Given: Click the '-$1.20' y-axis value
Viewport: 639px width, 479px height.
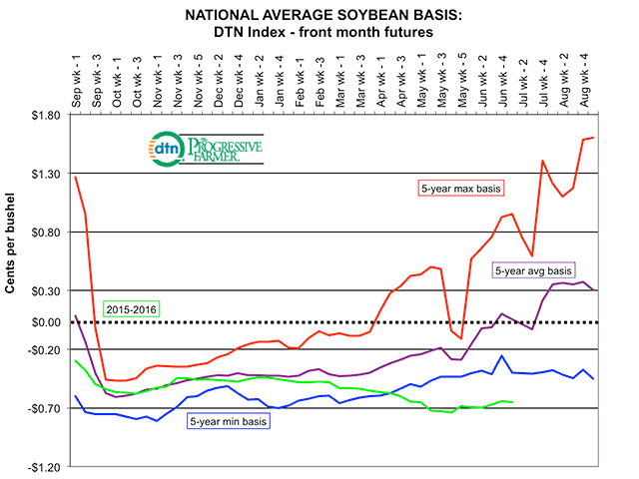Looking at the screenshot, I should pos(44,468).
